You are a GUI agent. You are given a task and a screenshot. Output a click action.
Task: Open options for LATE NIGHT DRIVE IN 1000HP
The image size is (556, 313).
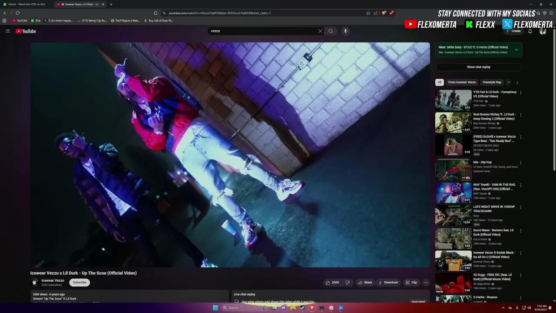click(521, 207)
